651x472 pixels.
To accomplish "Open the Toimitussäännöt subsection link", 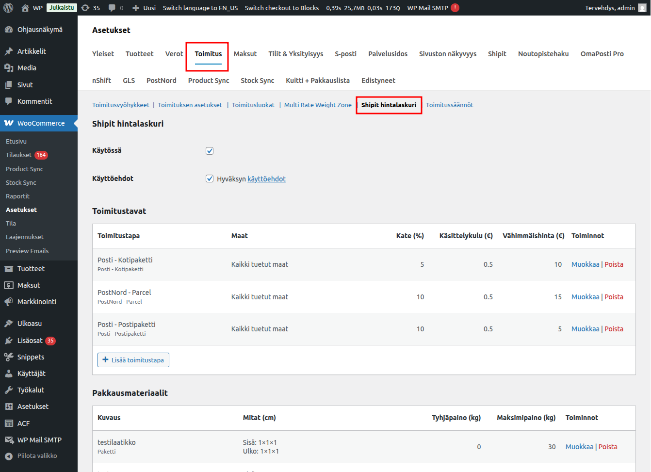I will tap(449, 105).
